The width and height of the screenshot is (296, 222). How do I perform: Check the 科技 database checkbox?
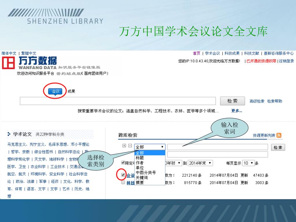coord(123,182)
